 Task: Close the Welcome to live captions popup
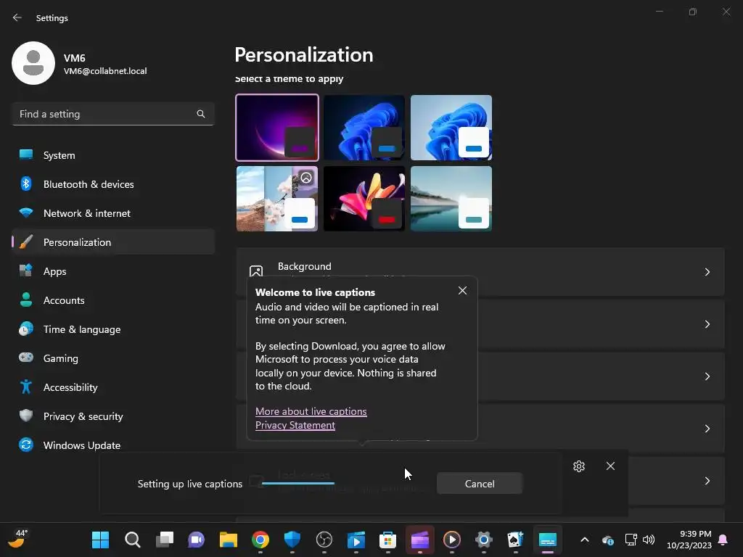coord(462,290)
